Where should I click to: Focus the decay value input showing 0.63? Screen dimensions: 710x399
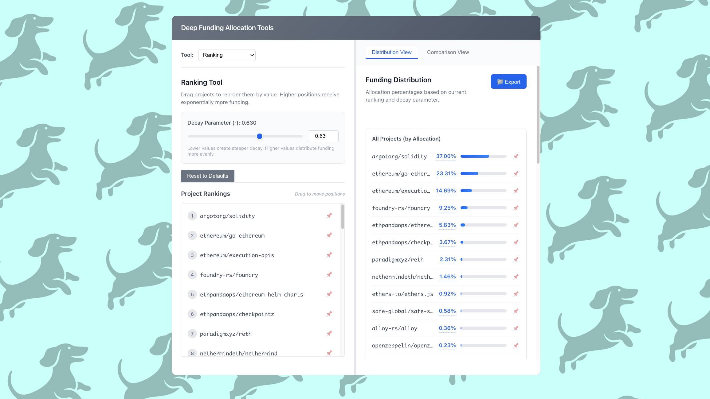(x=323, y=136)
